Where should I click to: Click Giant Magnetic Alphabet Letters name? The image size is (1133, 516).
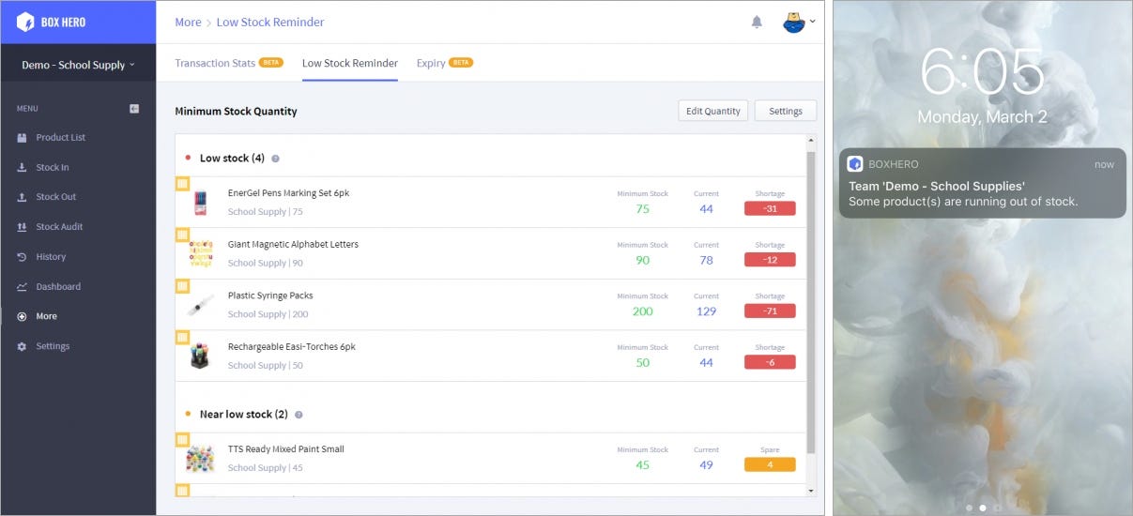click(293, 244)
